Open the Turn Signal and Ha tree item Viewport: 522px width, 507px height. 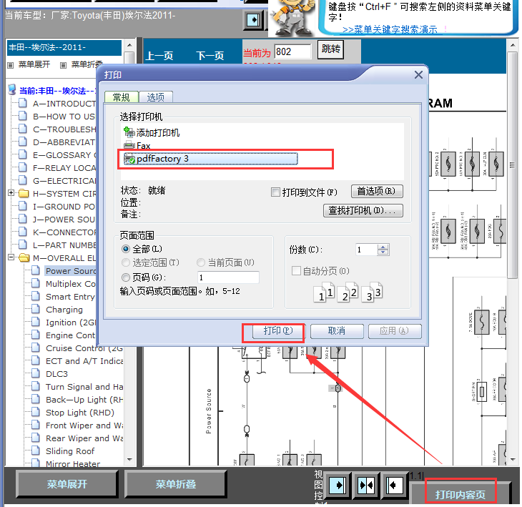(x=84, y=387)
